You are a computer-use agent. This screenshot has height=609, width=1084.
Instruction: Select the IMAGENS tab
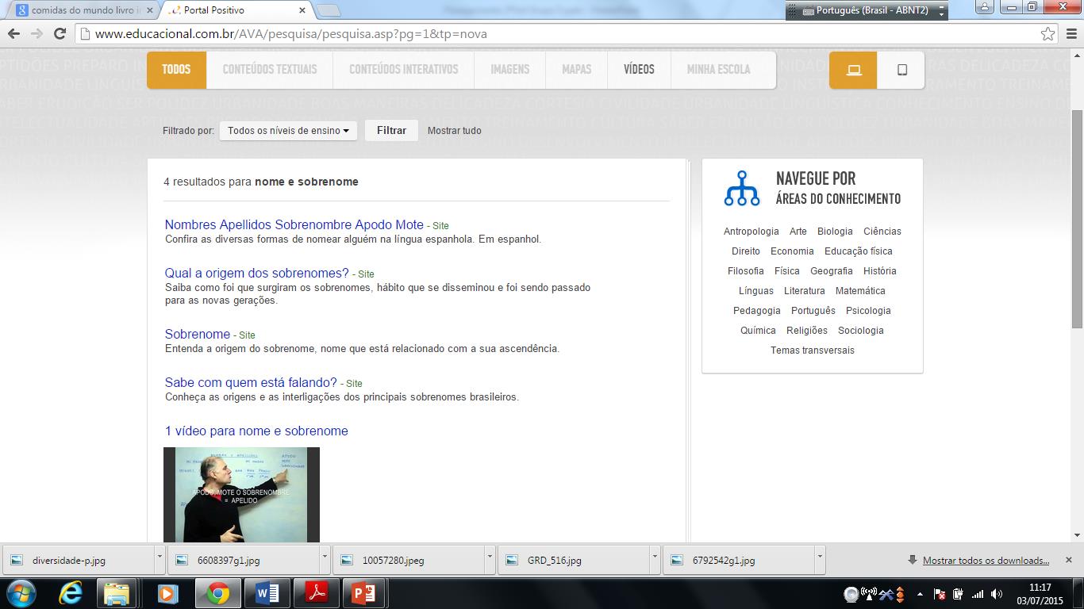(x=509, y=70)
